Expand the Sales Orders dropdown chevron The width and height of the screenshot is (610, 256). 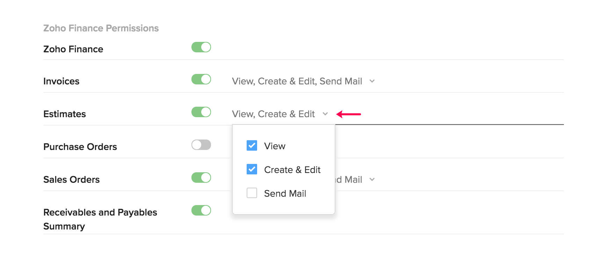click(x=372, y=180)
